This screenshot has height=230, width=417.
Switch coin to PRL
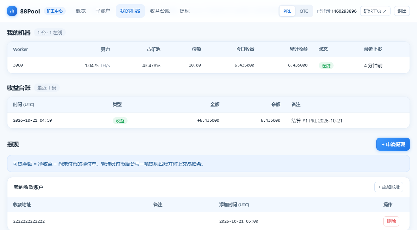tap(287, 11)
